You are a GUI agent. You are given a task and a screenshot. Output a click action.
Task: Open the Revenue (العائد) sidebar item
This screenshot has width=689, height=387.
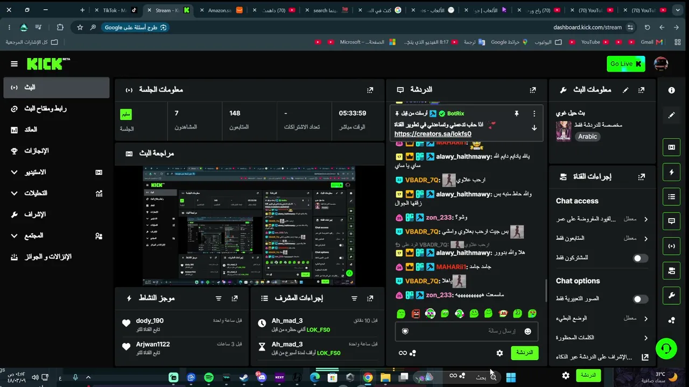pos(56,130)
